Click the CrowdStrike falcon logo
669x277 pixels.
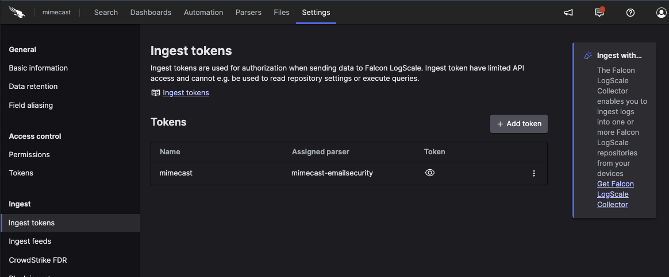pos(17,12)
